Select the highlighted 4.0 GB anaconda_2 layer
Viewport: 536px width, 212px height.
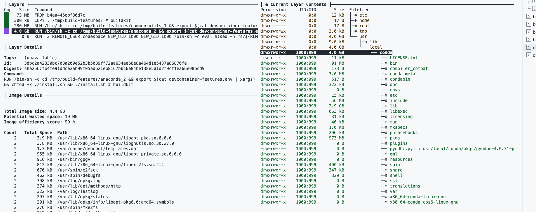135,31
